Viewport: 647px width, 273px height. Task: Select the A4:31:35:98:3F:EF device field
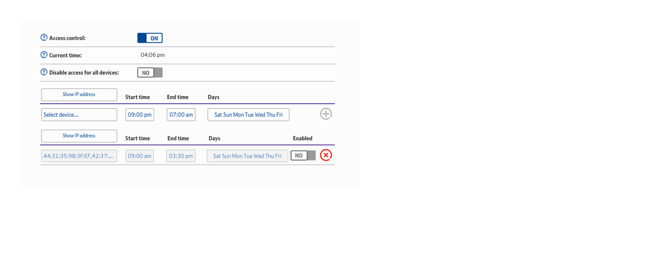click(79, 156)
